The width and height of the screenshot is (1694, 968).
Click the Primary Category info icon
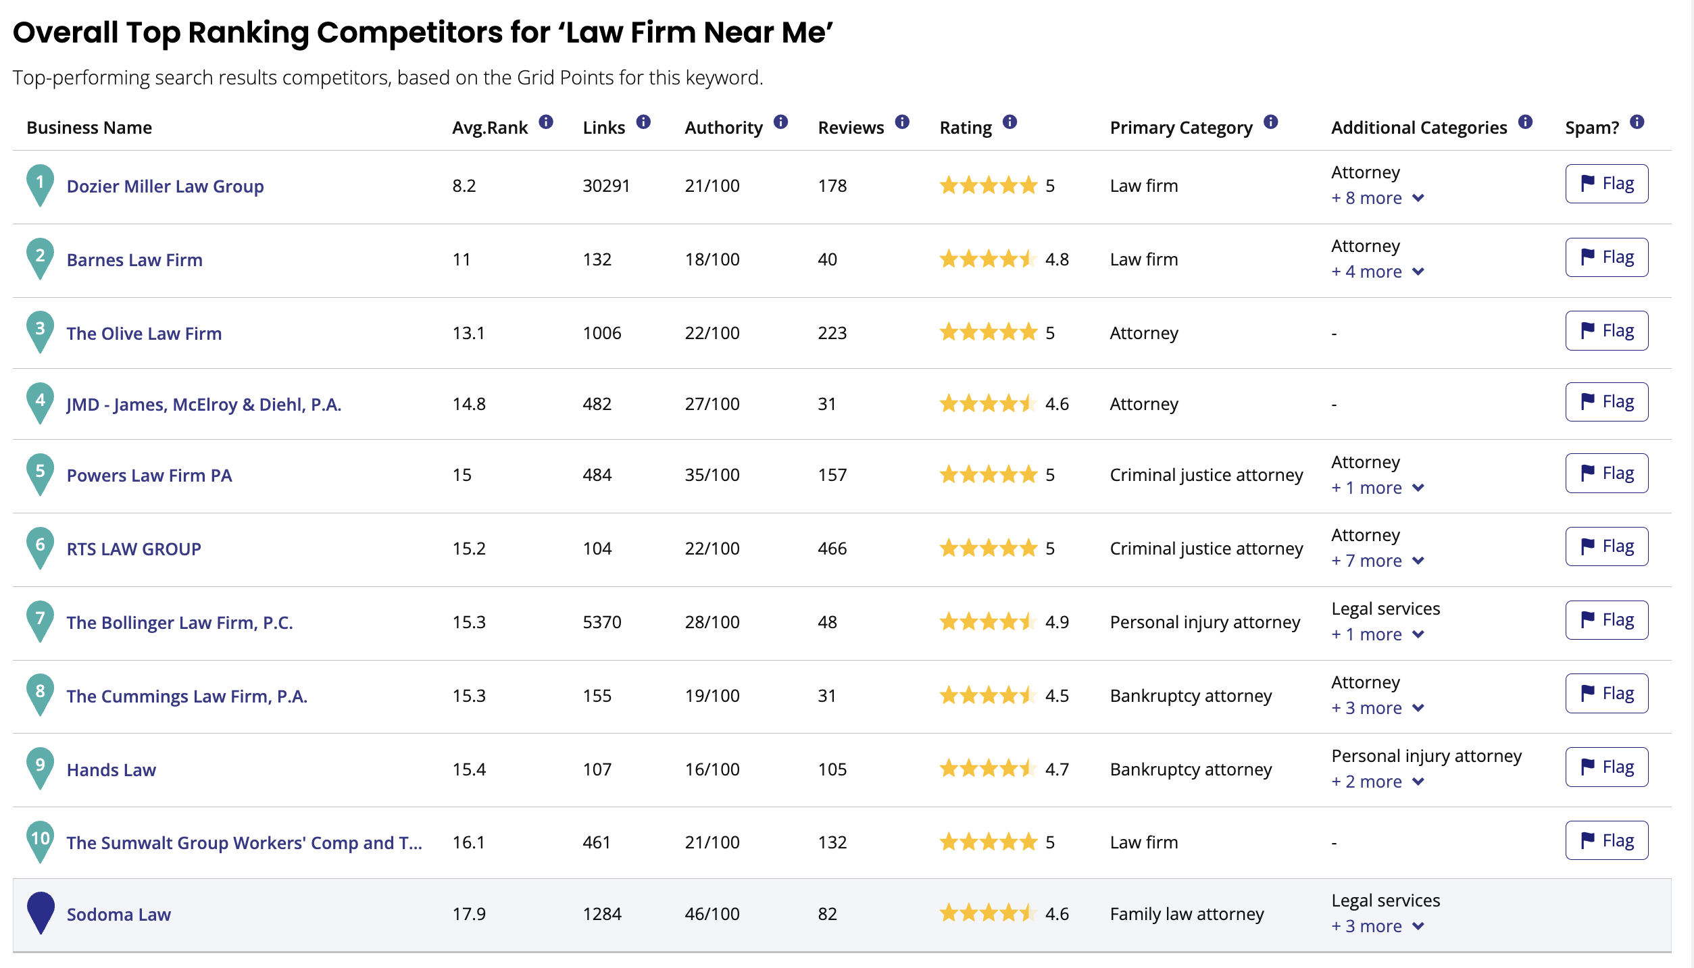pos(1272,123)
